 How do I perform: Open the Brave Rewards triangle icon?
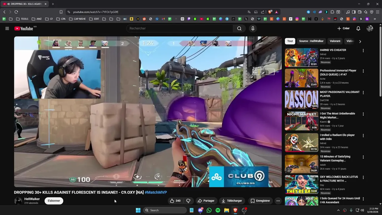pos(276,12)
